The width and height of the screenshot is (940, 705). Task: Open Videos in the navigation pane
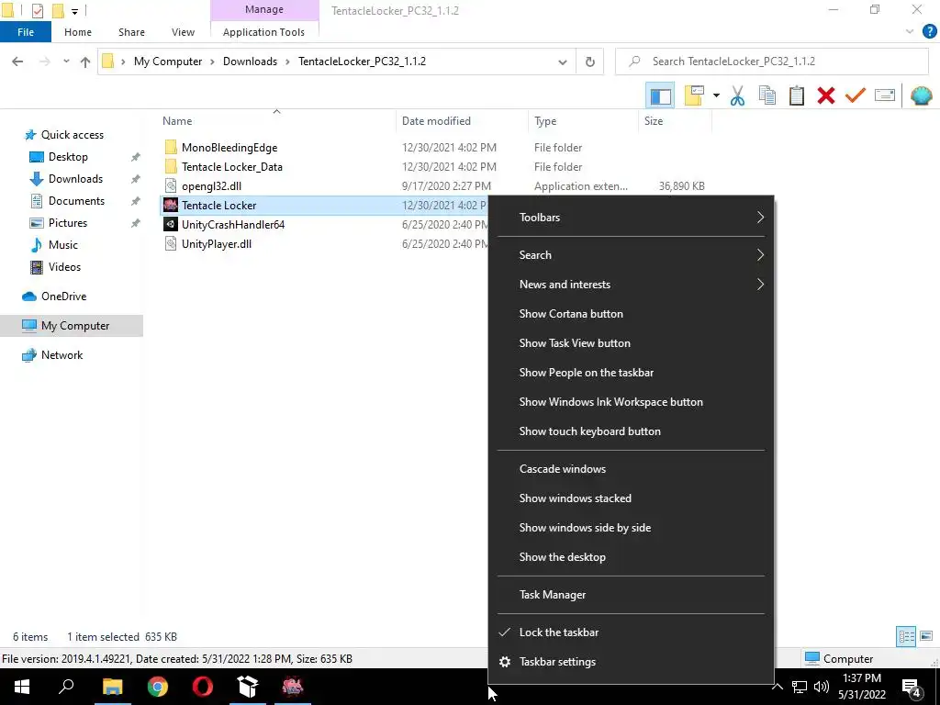(x=64, y=267)
